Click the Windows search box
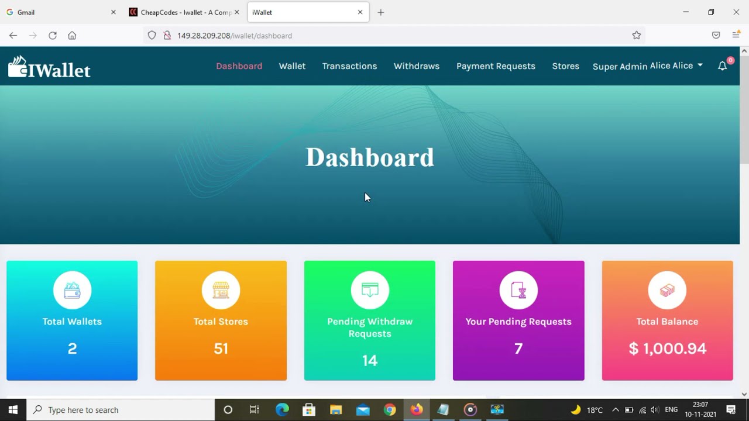Image resolution: width=749 pixels, height=421 pixels. tap(121, 410)
